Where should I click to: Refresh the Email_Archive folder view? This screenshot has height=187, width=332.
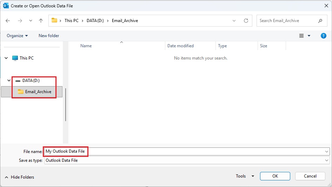coord(246,21)
